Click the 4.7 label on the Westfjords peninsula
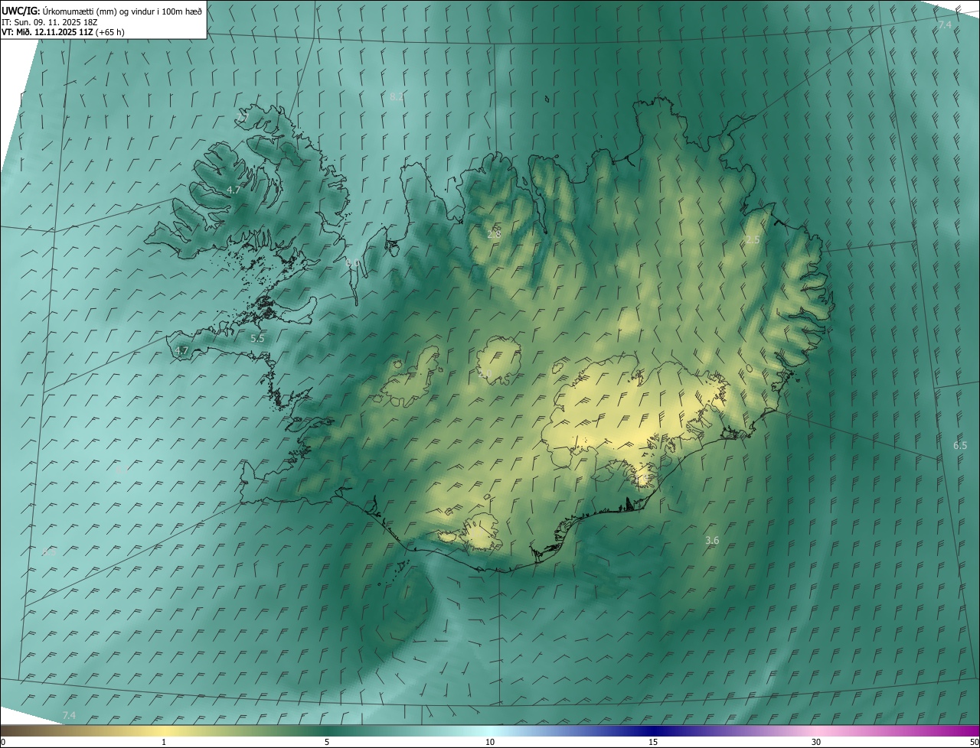980x748 pixels. coord(234,190)
